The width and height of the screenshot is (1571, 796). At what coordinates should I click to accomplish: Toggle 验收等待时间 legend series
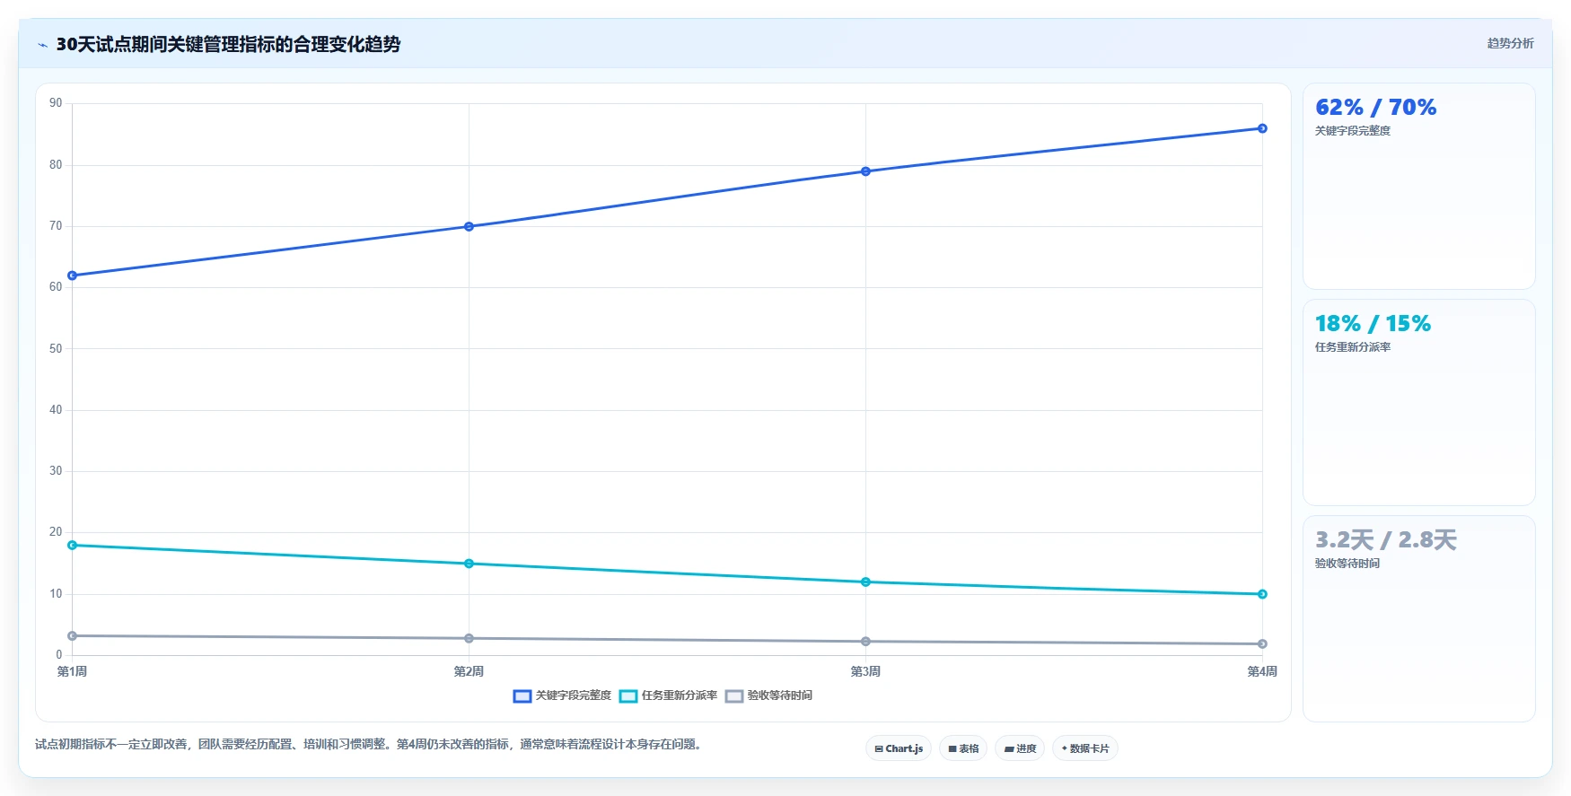[x=768, y=695]
